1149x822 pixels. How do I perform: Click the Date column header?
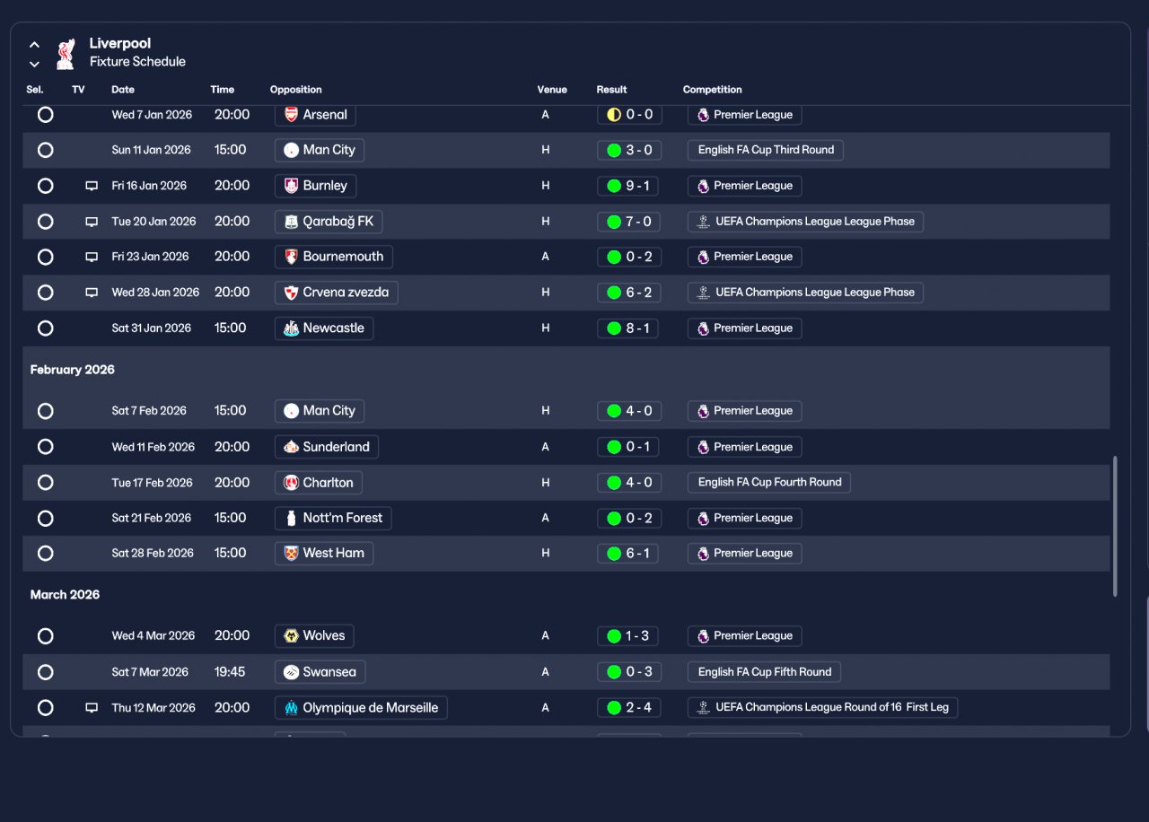123,90
